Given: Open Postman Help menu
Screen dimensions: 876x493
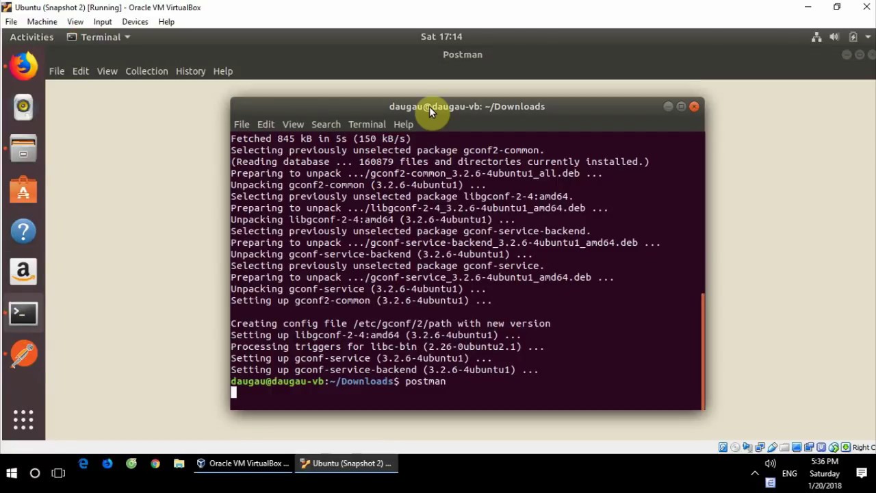Looking at the screenshot, I should click(223, 71).
